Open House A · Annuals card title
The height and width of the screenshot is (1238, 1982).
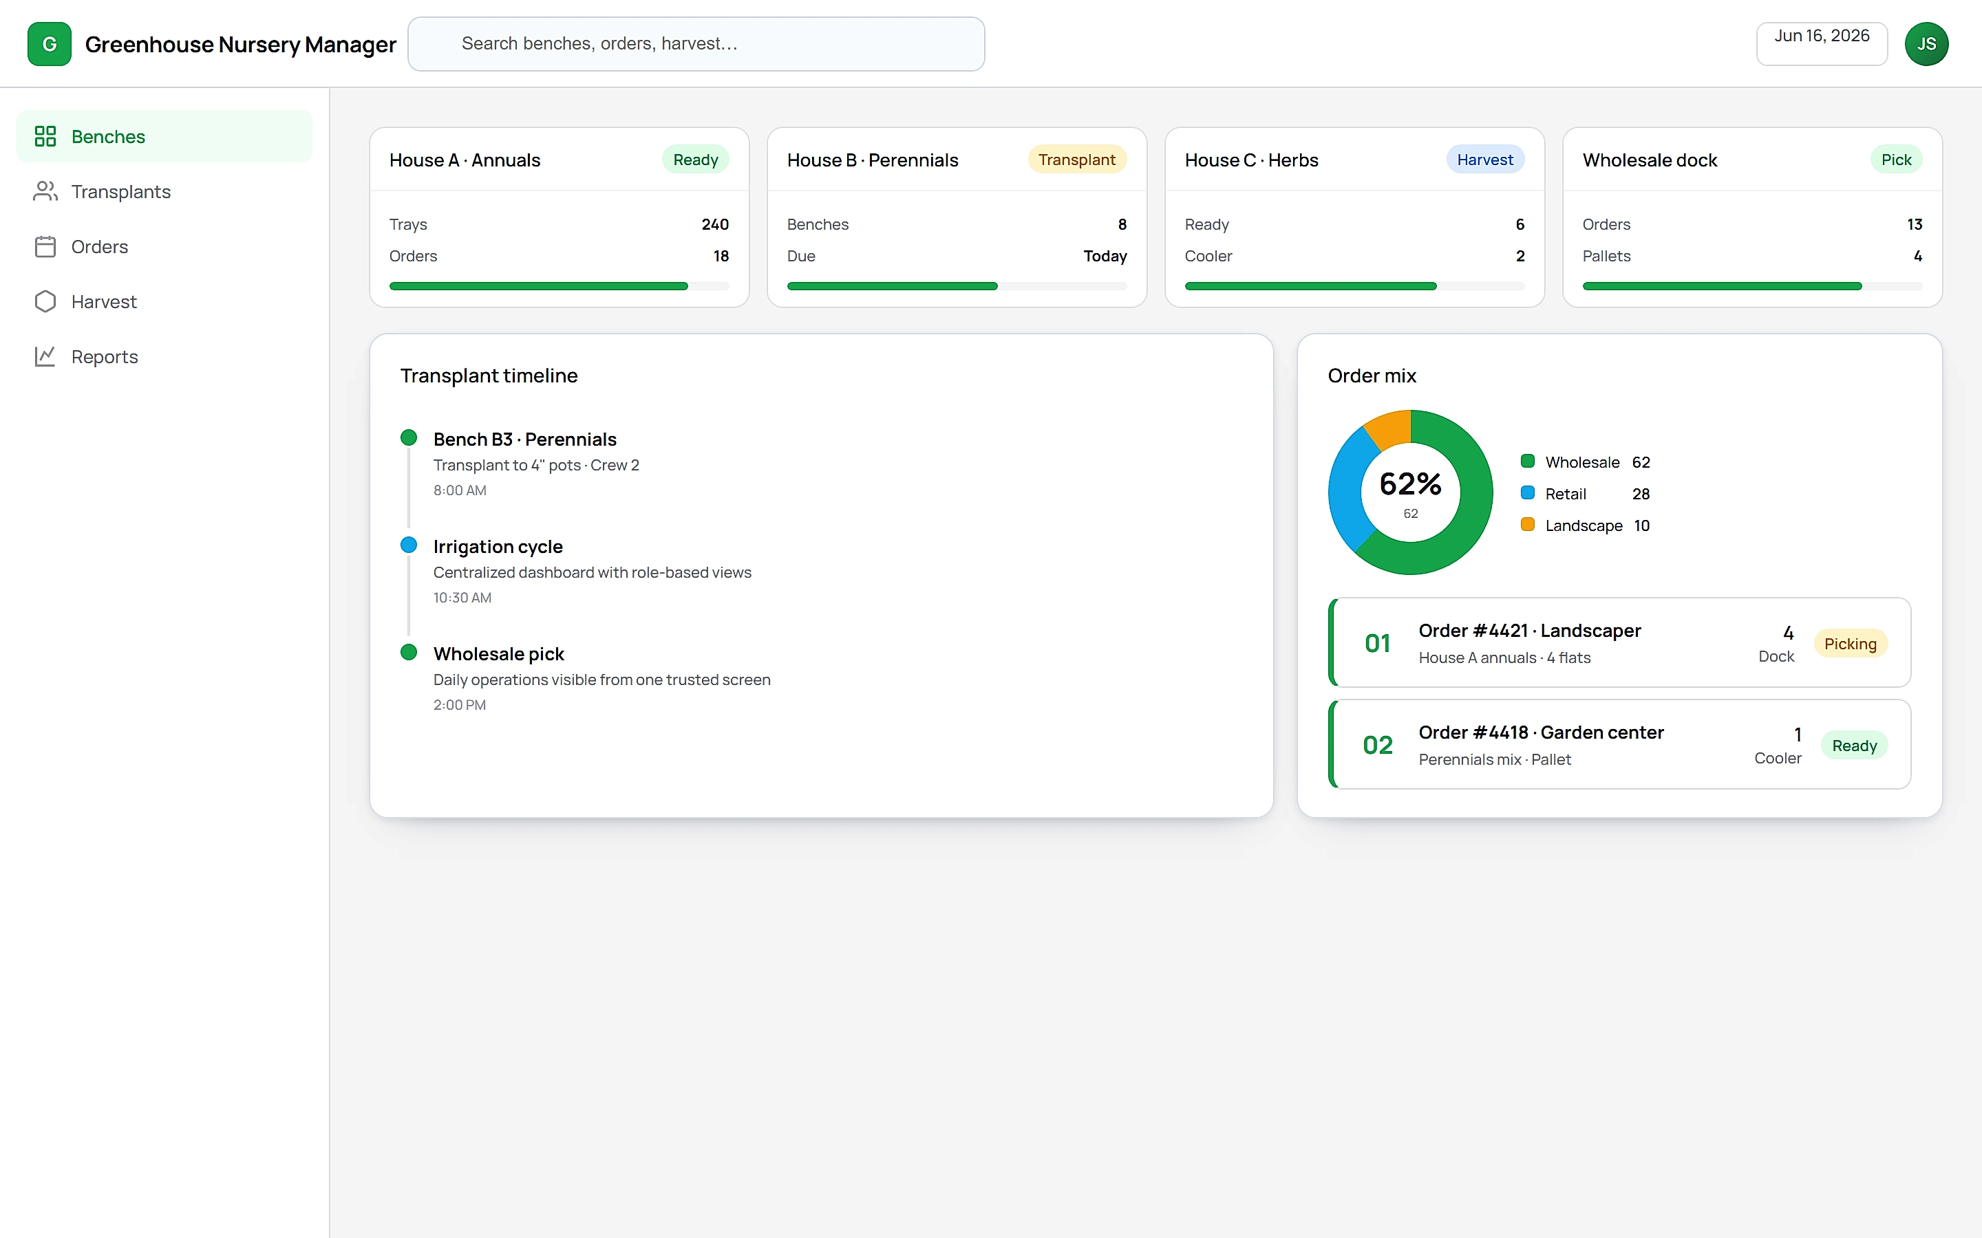click(x=465, y=160)
